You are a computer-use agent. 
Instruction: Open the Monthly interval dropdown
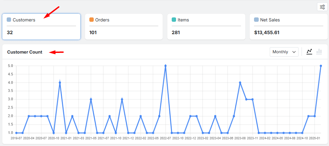(284, 52)
